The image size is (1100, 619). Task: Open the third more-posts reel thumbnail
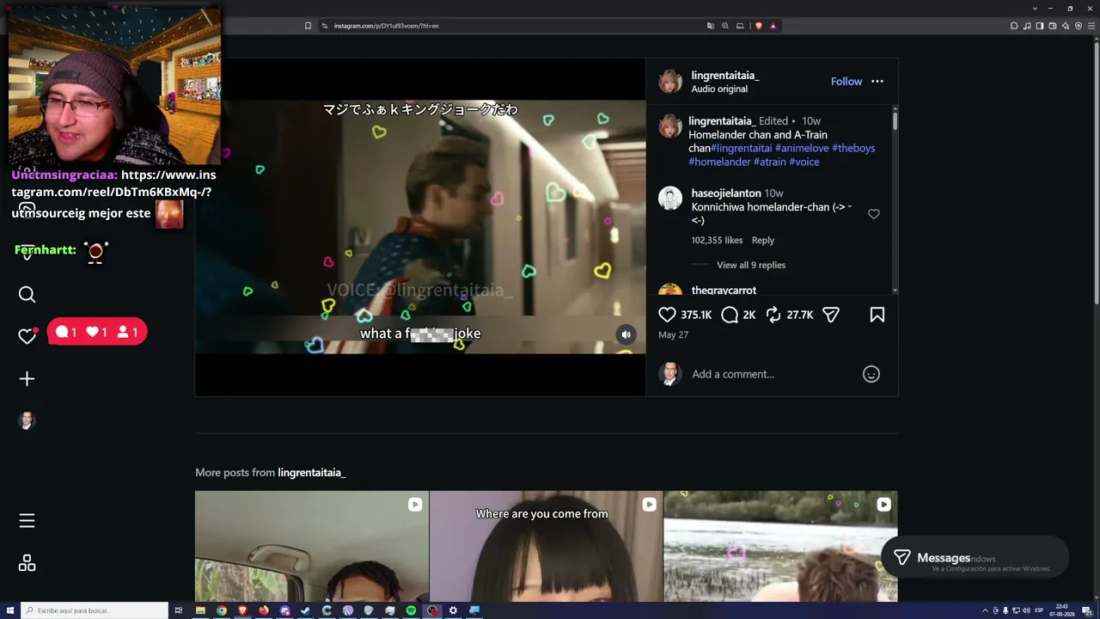[780, 546]
